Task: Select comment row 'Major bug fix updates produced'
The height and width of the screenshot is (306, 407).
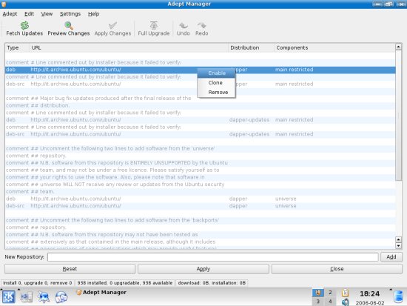Action: 200,99
